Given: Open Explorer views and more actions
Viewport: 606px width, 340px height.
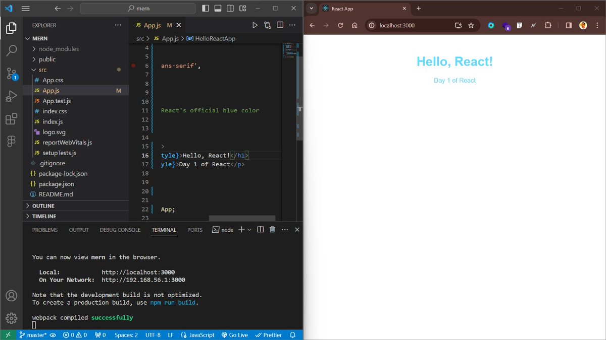Looking at the screenshot, I should [x=118, y=25].
